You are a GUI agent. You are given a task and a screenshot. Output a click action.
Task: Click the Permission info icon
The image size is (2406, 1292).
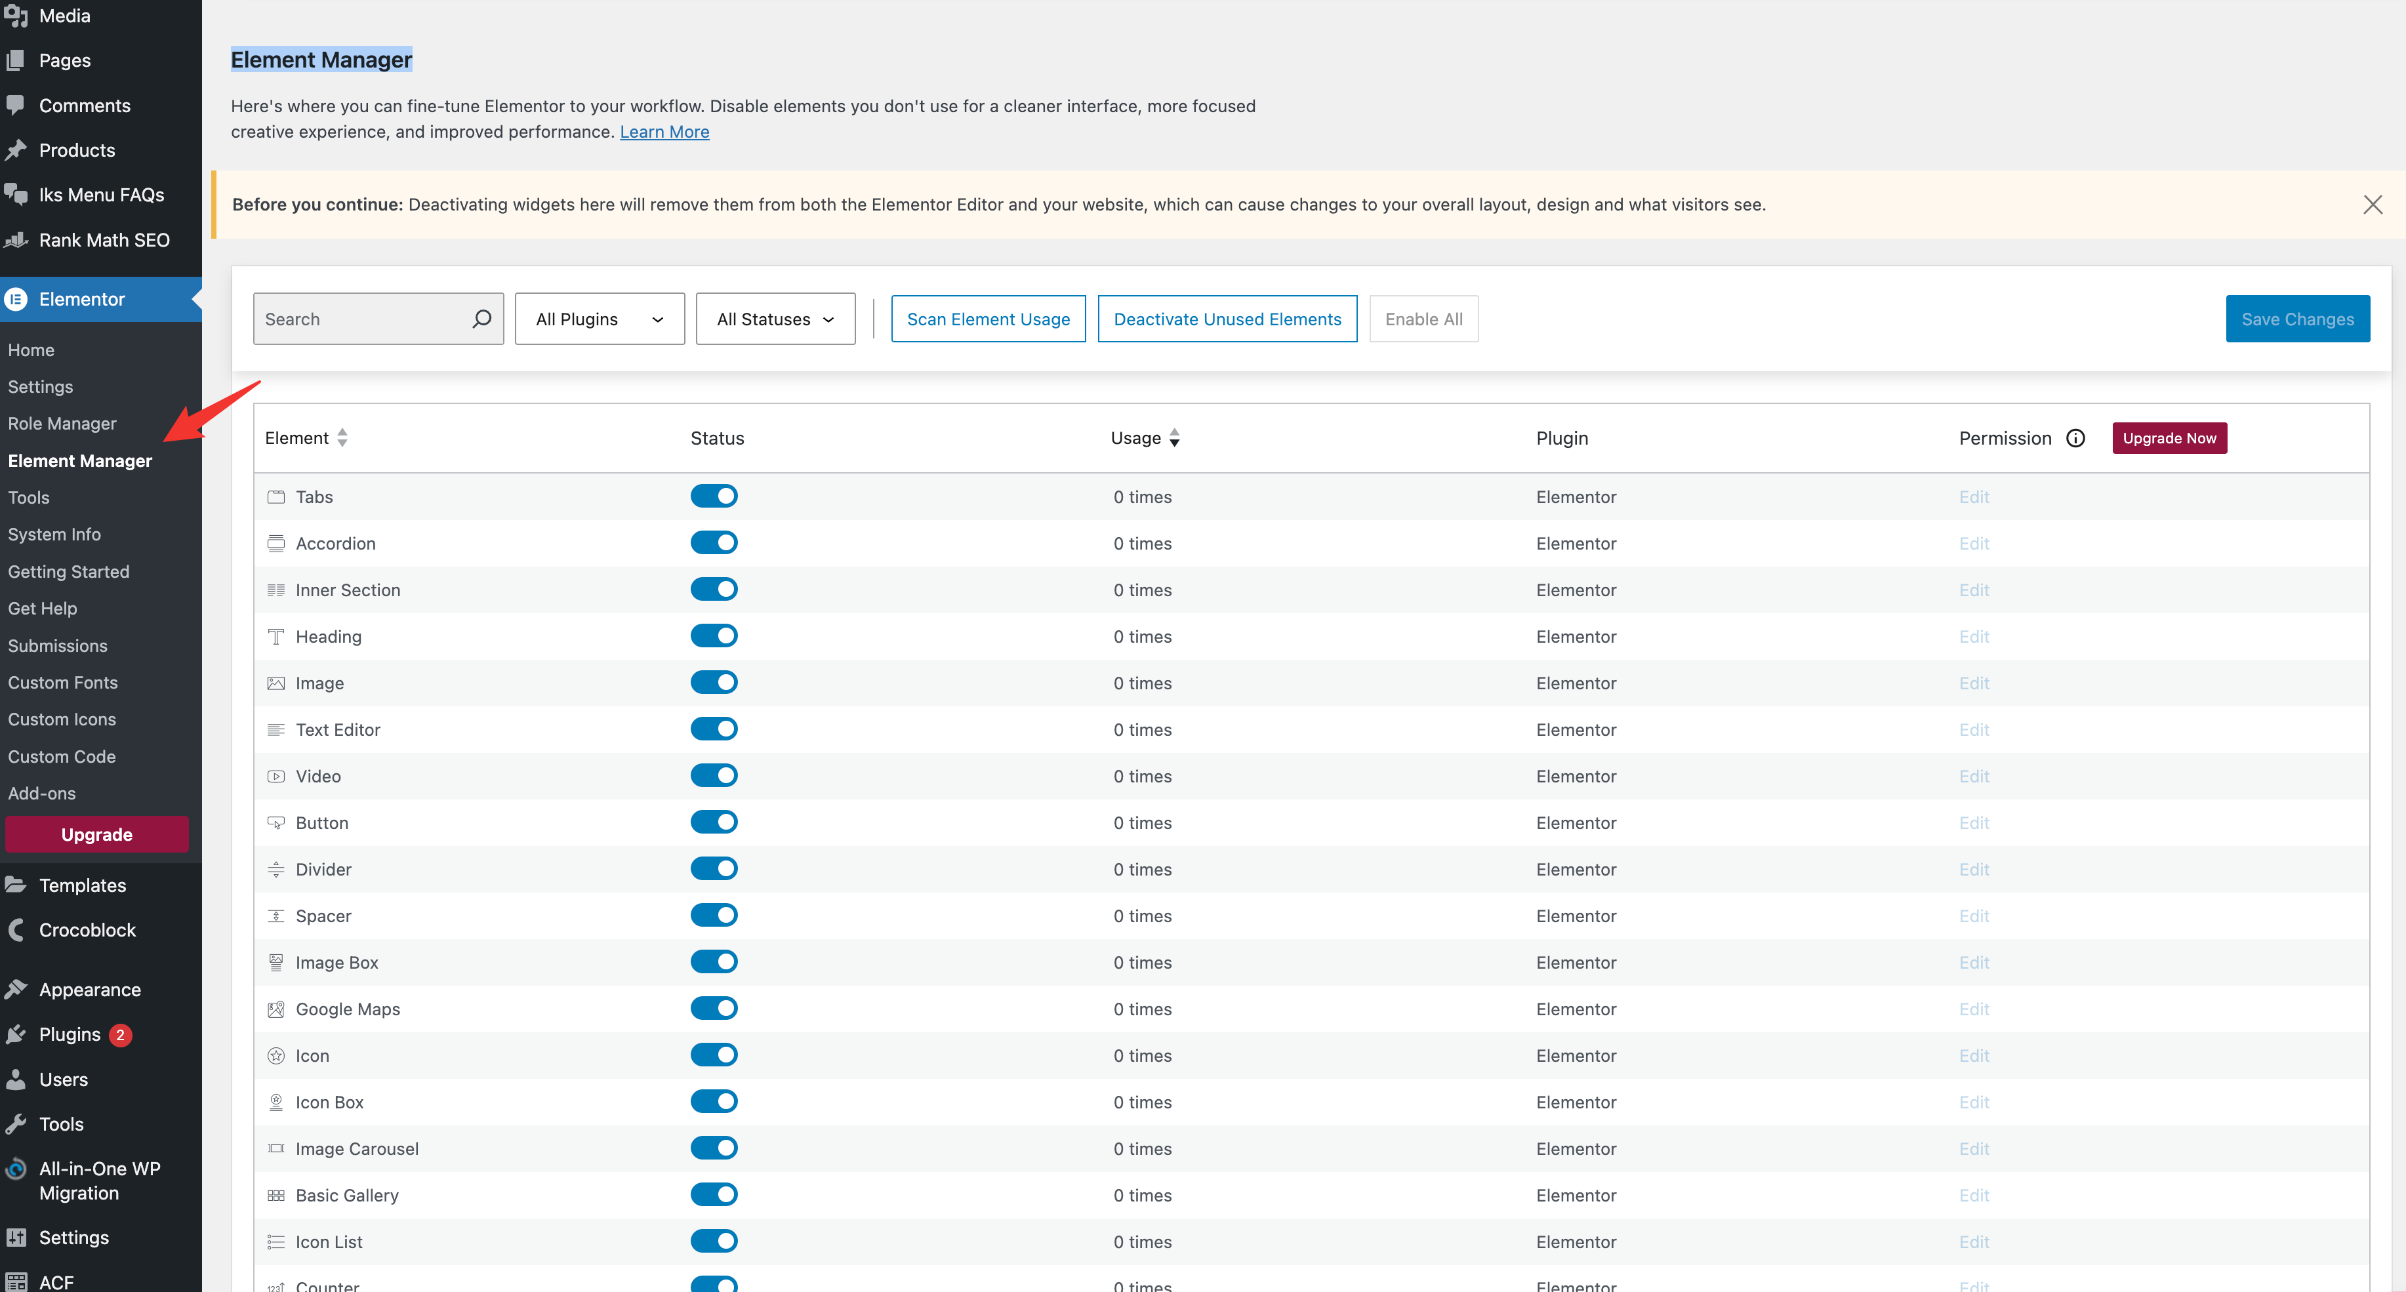click(x=2075, y=438)
